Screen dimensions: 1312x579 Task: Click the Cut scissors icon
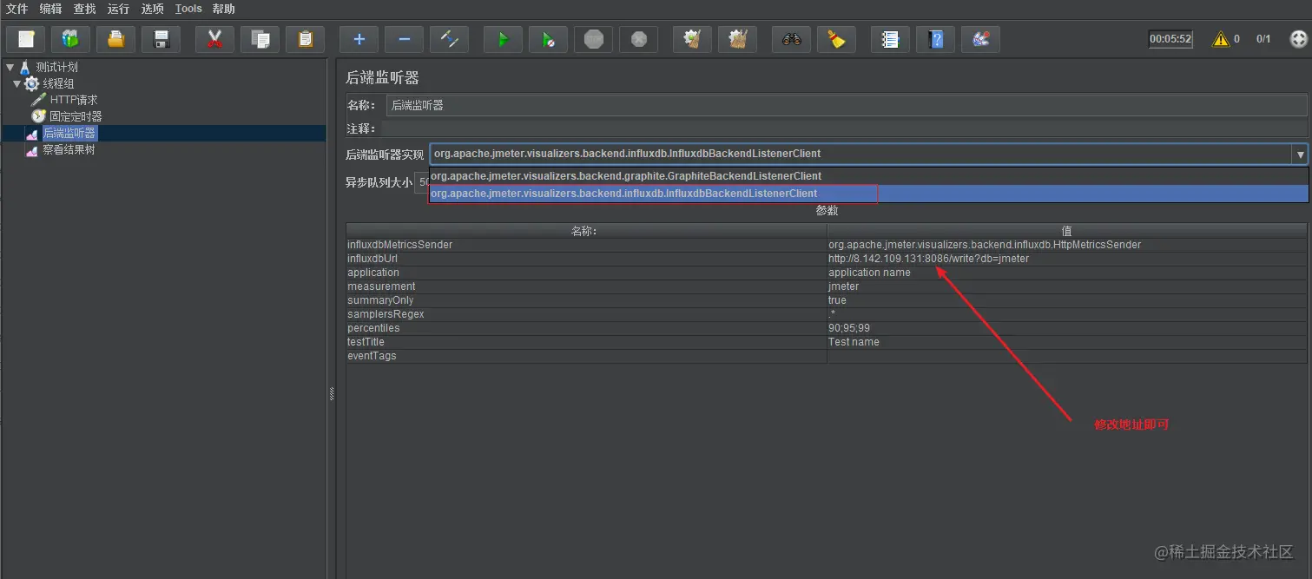click(x=215, y=39)
